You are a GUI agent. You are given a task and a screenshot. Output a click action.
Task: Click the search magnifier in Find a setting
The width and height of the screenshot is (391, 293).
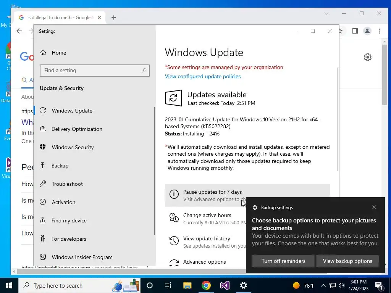coord(144,71)
